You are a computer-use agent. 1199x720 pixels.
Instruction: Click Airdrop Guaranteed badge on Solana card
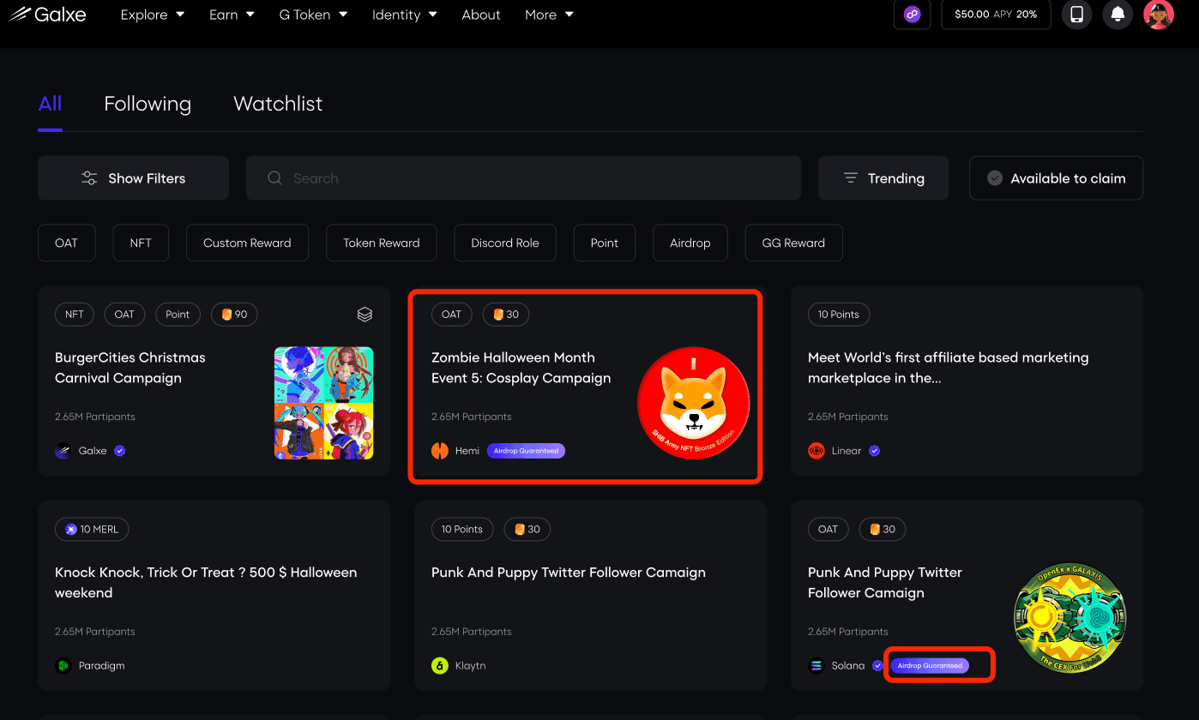tap(930, 665)
